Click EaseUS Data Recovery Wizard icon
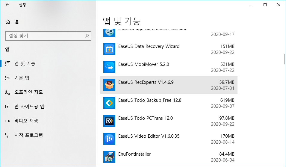The height and width of the screenshot is (167, 286). coord(109,49)
